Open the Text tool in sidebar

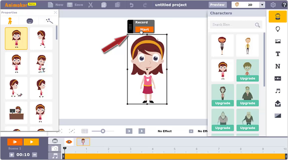pyautogui.click(x=278, y=54)
